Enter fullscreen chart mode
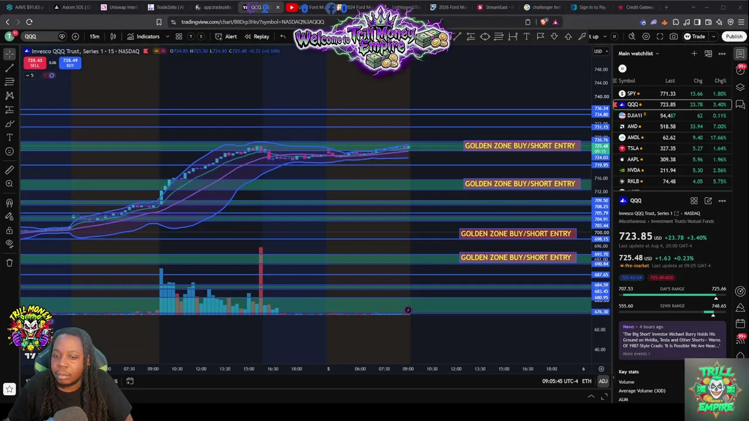The height and width of the screenshot is (421, 749). tap(660, 36)
